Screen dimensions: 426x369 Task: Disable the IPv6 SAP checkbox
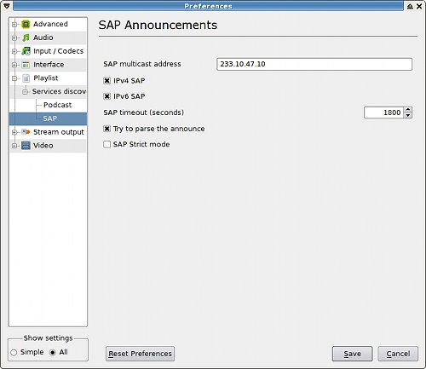tap(106, 96)
